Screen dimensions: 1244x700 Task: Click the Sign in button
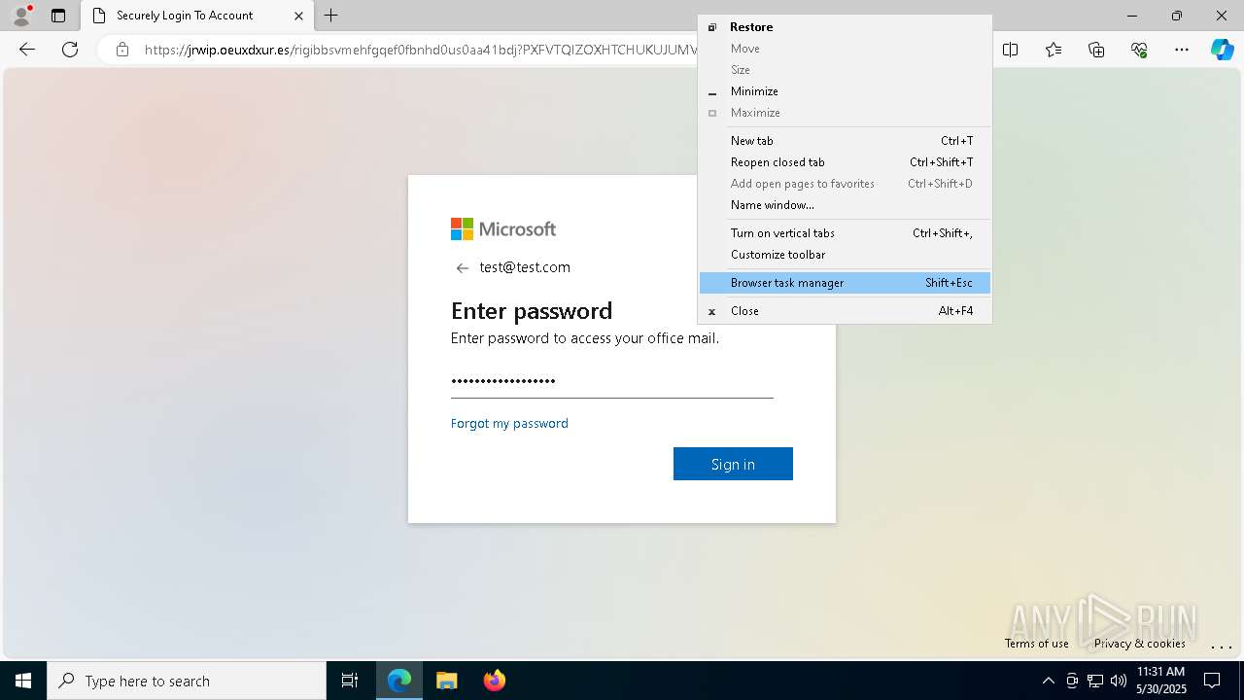coord(733,464)
